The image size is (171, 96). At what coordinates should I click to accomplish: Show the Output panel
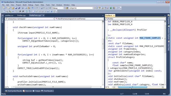coord(37,91)
